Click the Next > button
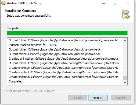Screen dimensions: 136x105 [98, 98]
